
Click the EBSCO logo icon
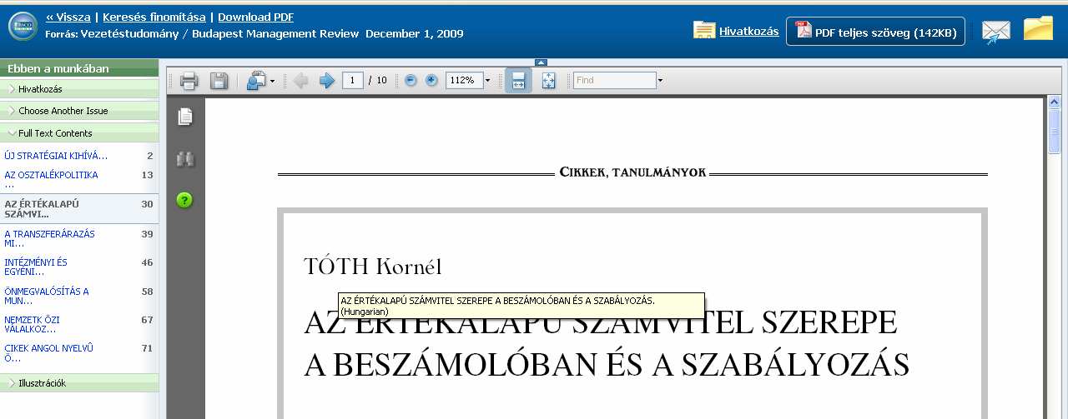[x=23, y=27]
